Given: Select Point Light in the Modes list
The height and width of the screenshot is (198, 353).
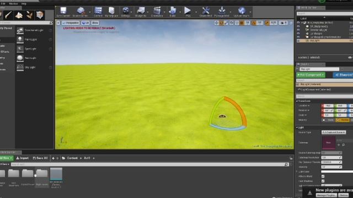Looking at the screenshot, I should click(x=34, y=40).
